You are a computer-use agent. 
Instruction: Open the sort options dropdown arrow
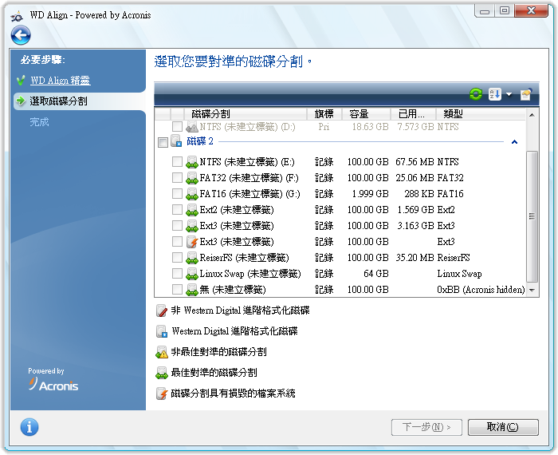click(509, 94)
